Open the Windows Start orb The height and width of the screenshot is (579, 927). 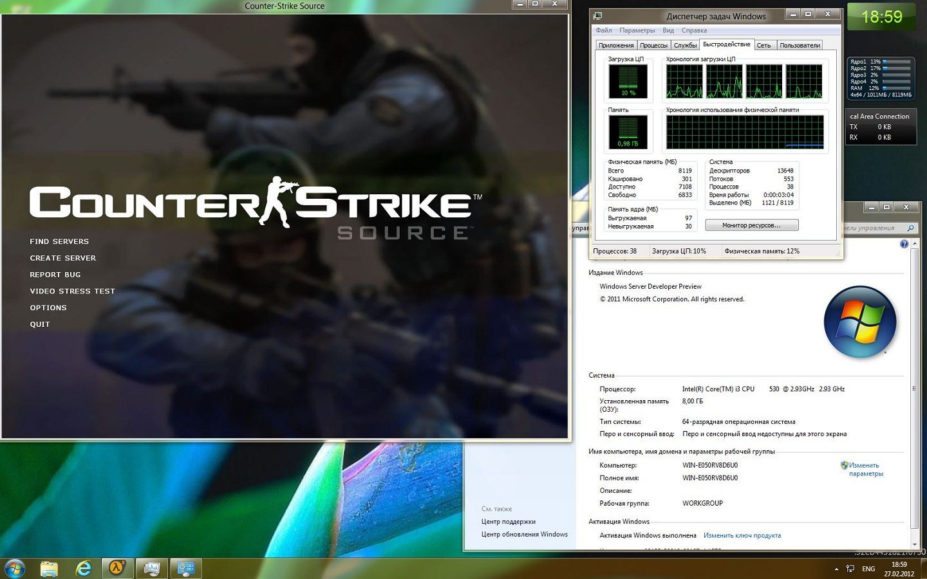pos(14,569)
